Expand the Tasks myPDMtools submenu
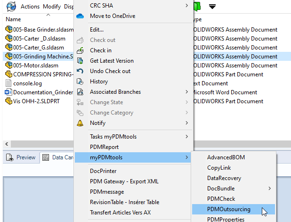Viewport: 291px width, 222px height. tap(186, 137)
